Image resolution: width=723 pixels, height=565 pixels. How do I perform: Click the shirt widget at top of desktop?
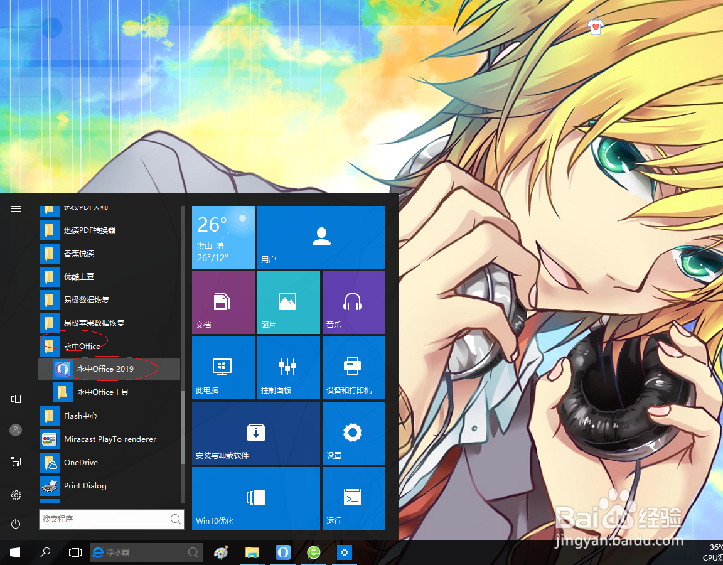595,26
